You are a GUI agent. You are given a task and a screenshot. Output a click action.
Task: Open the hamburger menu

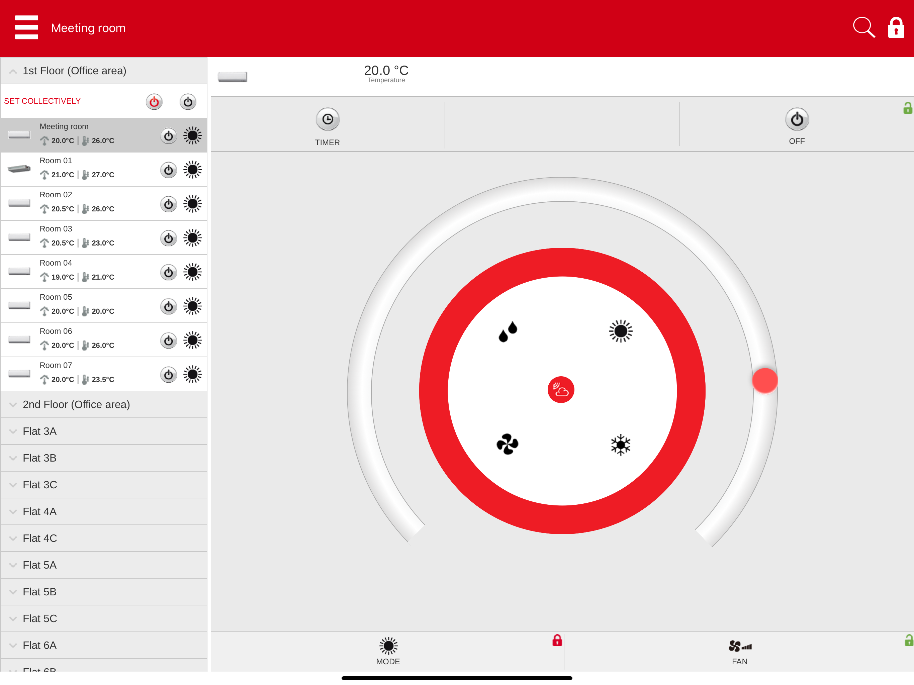(26, 27)
